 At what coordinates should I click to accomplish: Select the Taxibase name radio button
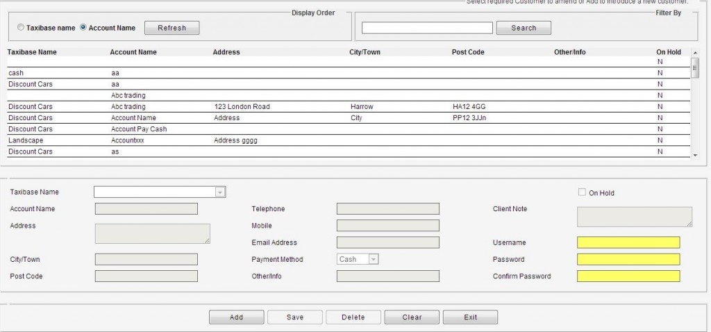coord(20,27)
